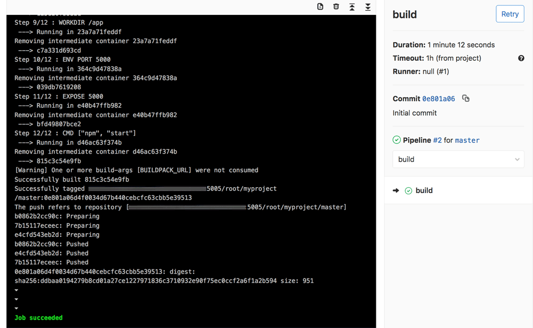Open Pipeline #2 link
The height and width of the screenshot is (328, 533).
(x=437, y=140)
